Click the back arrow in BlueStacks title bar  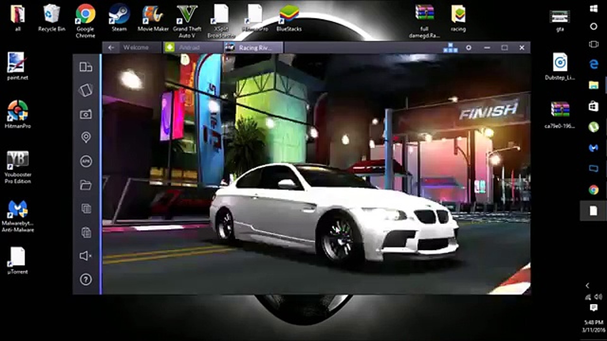(x=111, y=47)
